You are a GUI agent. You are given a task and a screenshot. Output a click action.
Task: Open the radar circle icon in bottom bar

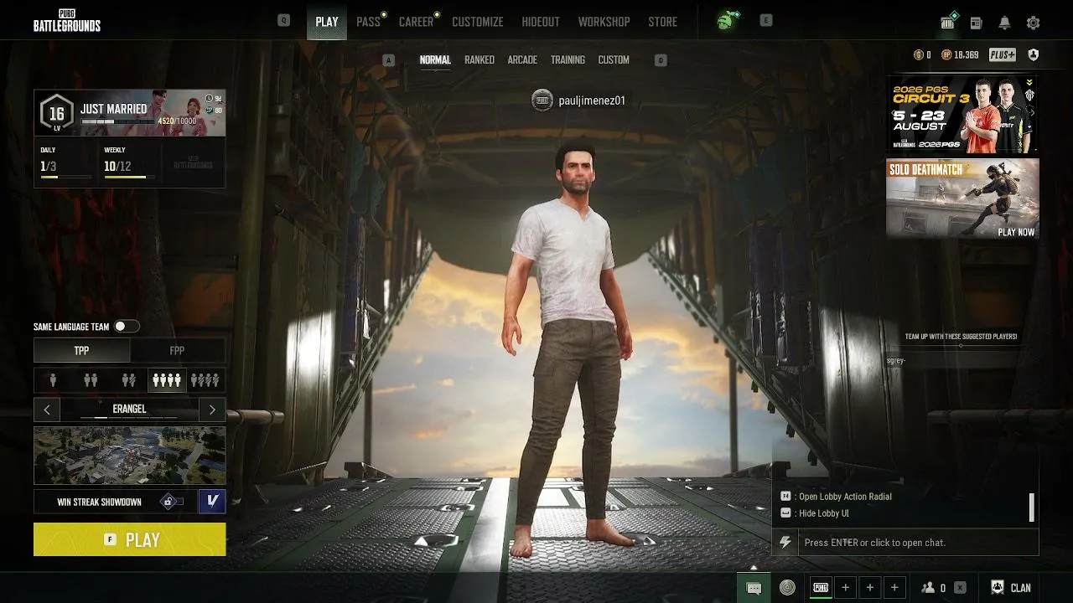tap(787, 588)
